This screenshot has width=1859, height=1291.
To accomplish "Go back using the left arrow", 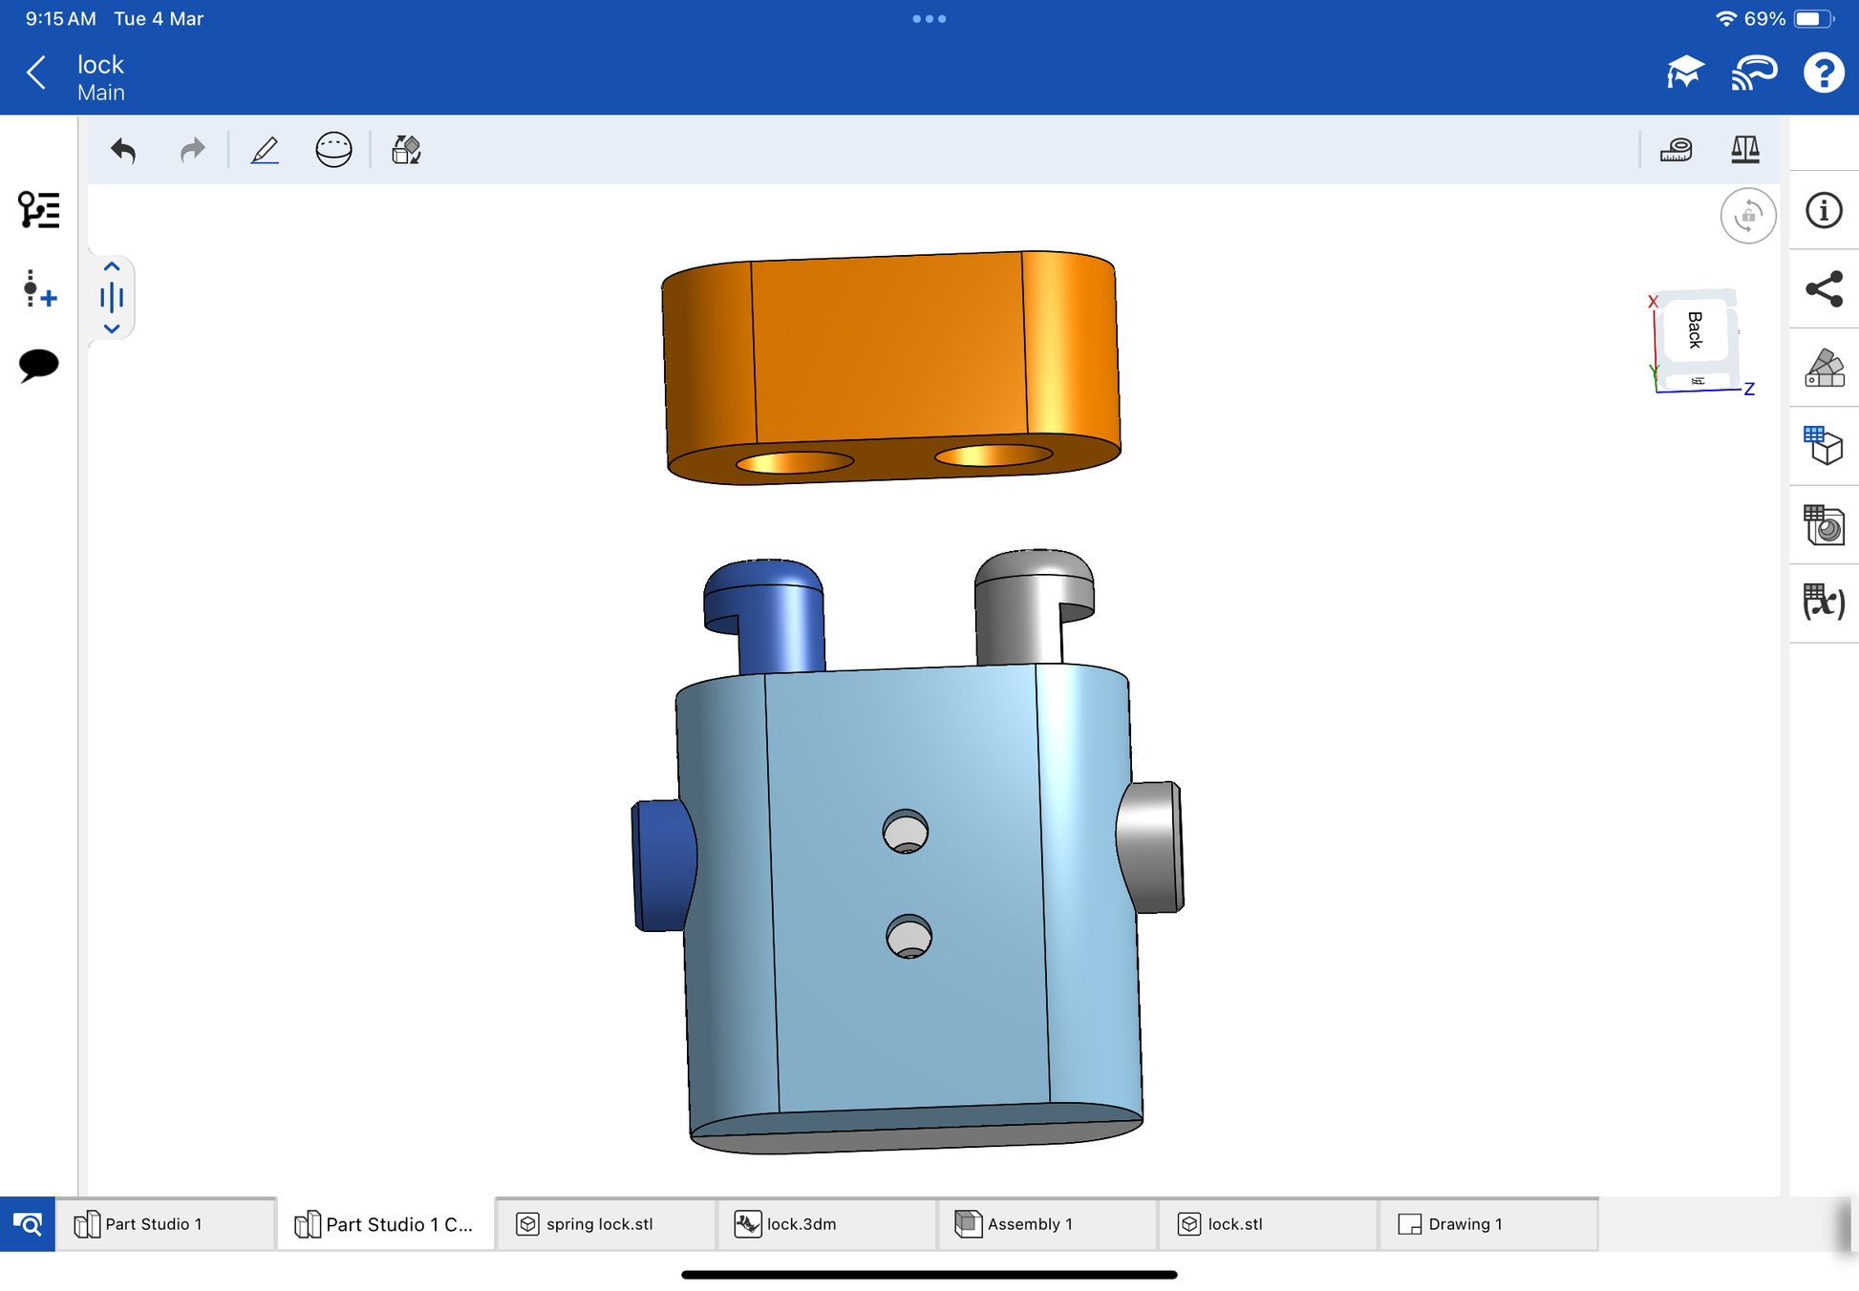I will 36,73.
